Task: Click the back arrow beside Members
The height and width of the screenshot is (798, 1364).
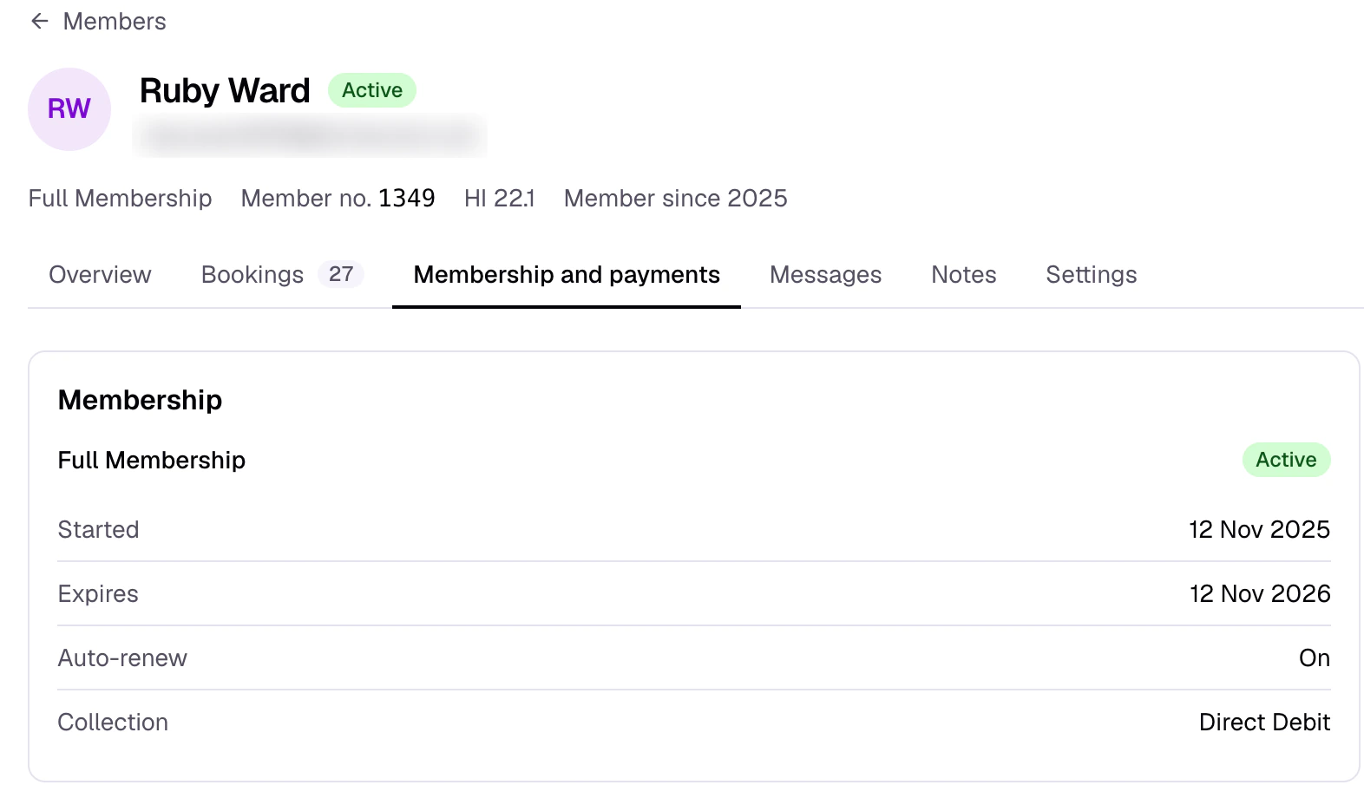Action: pyautogui.click(x=40, y=21)
